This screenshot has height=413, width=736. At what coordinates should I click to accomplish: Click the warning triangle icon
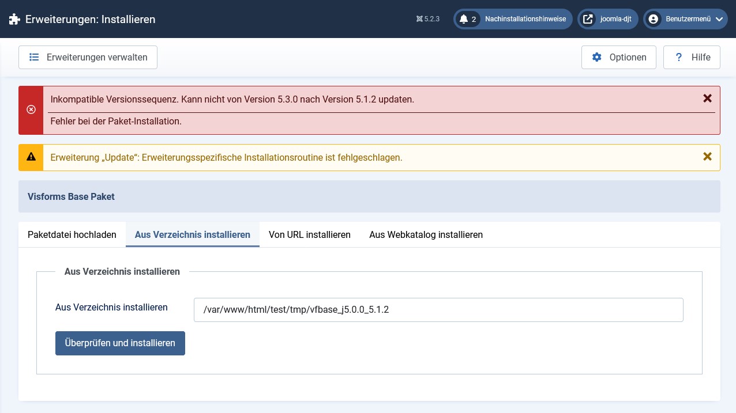pos(31,156)
